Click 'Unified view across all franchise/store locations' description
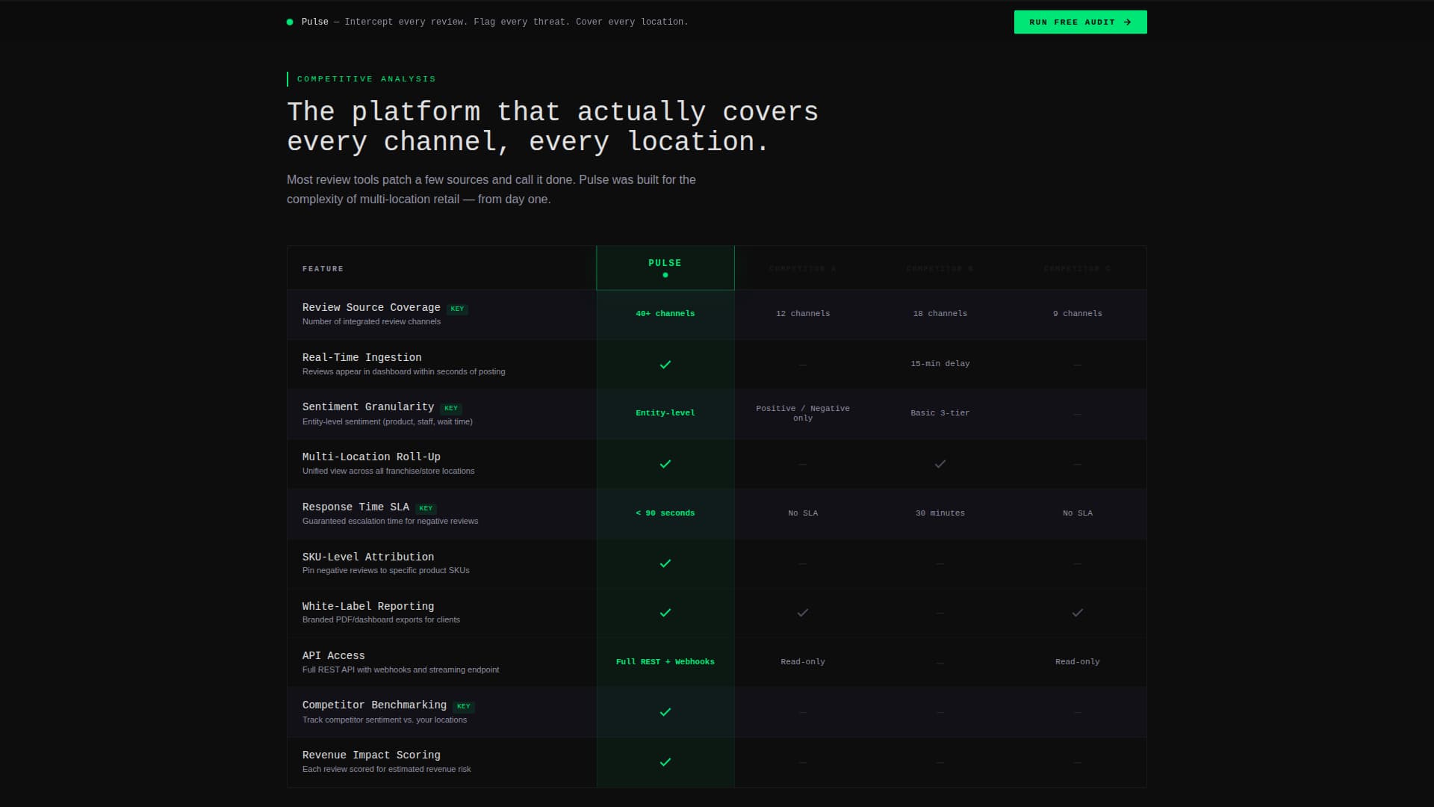Image resolution: width=1434 pixels, height=807 pixels. point(388,471)
